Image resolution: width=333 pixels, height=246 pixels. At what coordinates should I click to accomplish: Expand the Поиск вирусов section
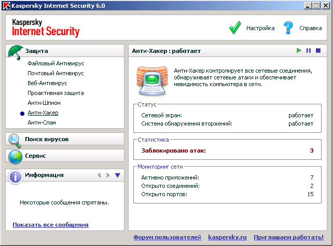coord(47,139)
